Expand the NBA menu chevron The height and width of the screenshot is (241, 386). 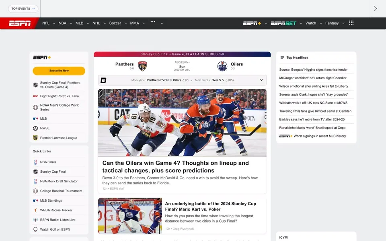click(71, 23)
